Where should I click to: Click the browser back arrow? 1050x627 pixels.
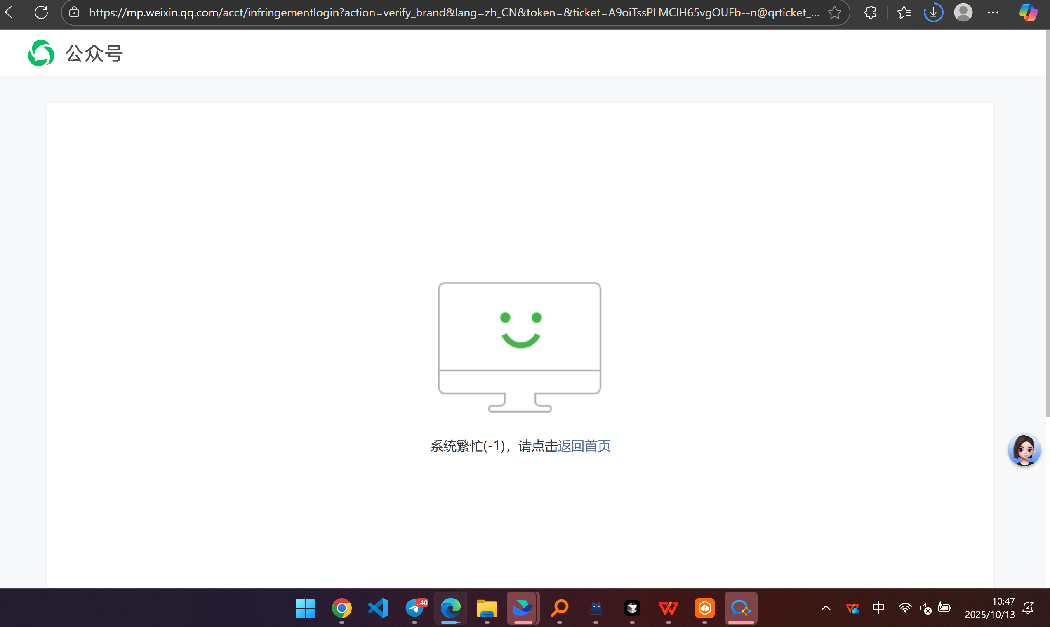point(12,12)
